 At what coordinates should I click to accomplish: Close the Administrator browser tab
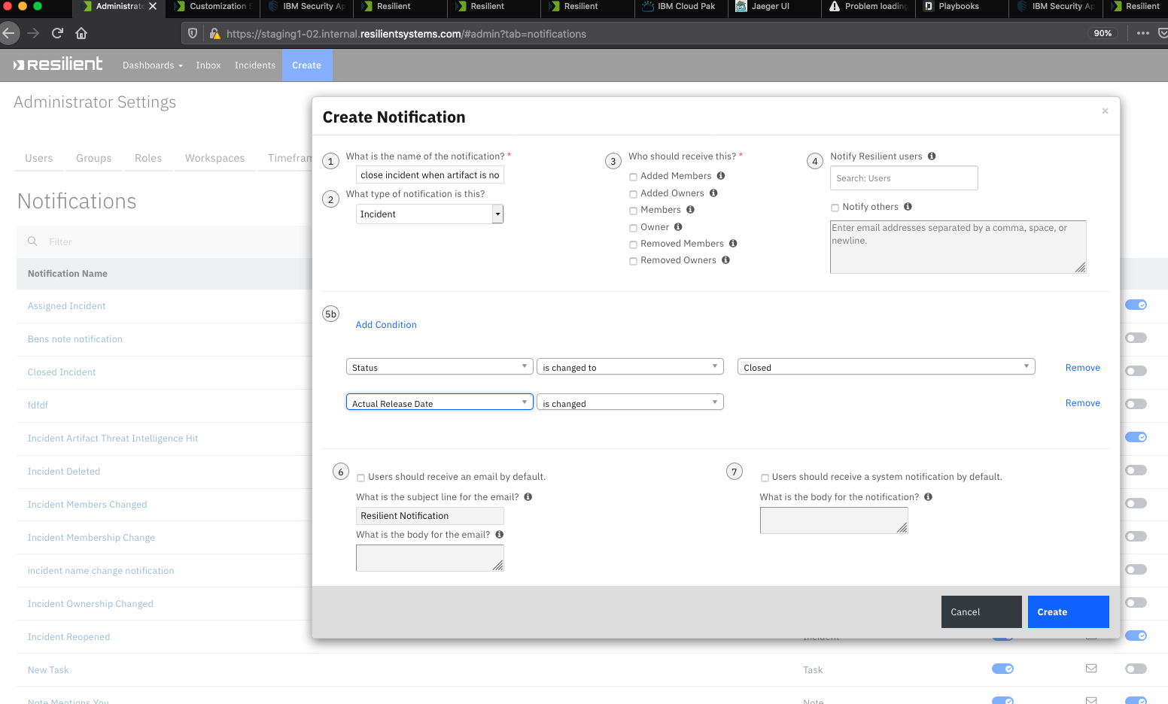coord(153,6)
